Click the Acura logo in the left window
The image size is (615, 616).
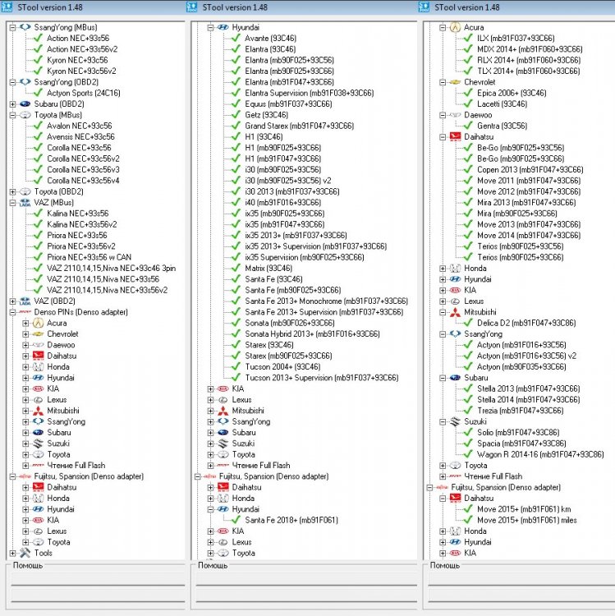coord(38,323)
